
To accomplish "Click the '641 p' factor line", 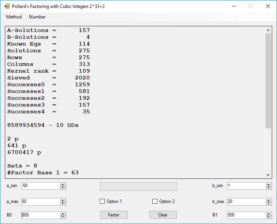I will [17, 146].
